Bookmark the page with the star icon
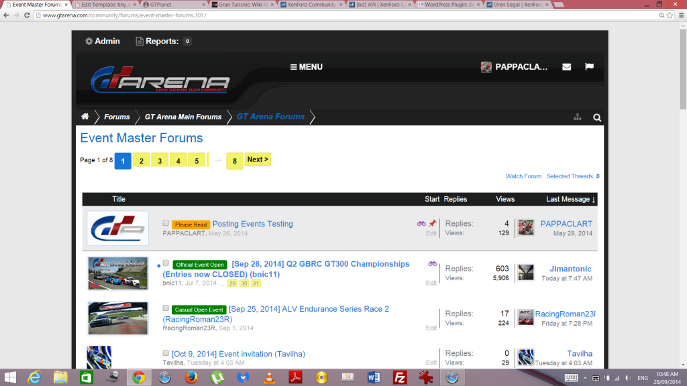687x386 pixels. click(670, 15)
